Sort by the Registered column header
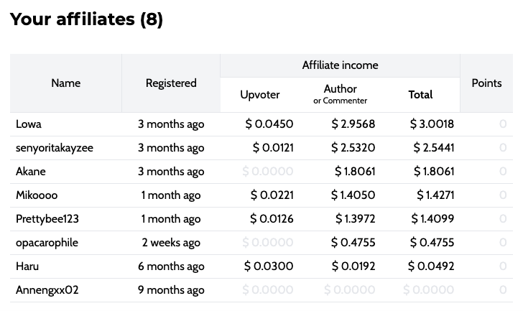Image resolution: width=523 pixels, height=311 pixels. pos(171,83)
